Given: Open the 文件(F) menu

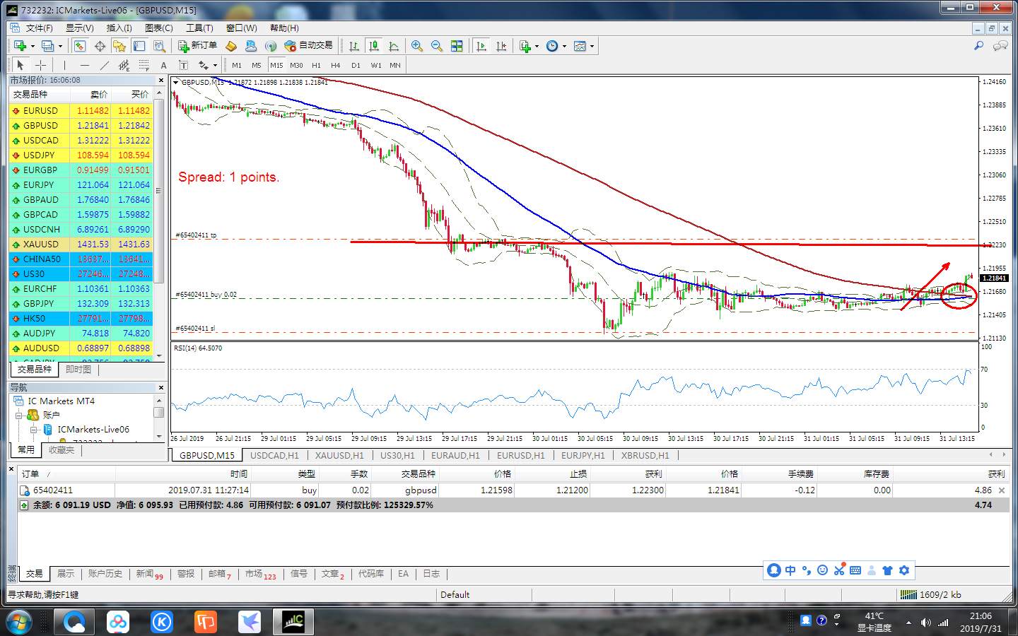Looking at the screenshot, I should [40, 28].
